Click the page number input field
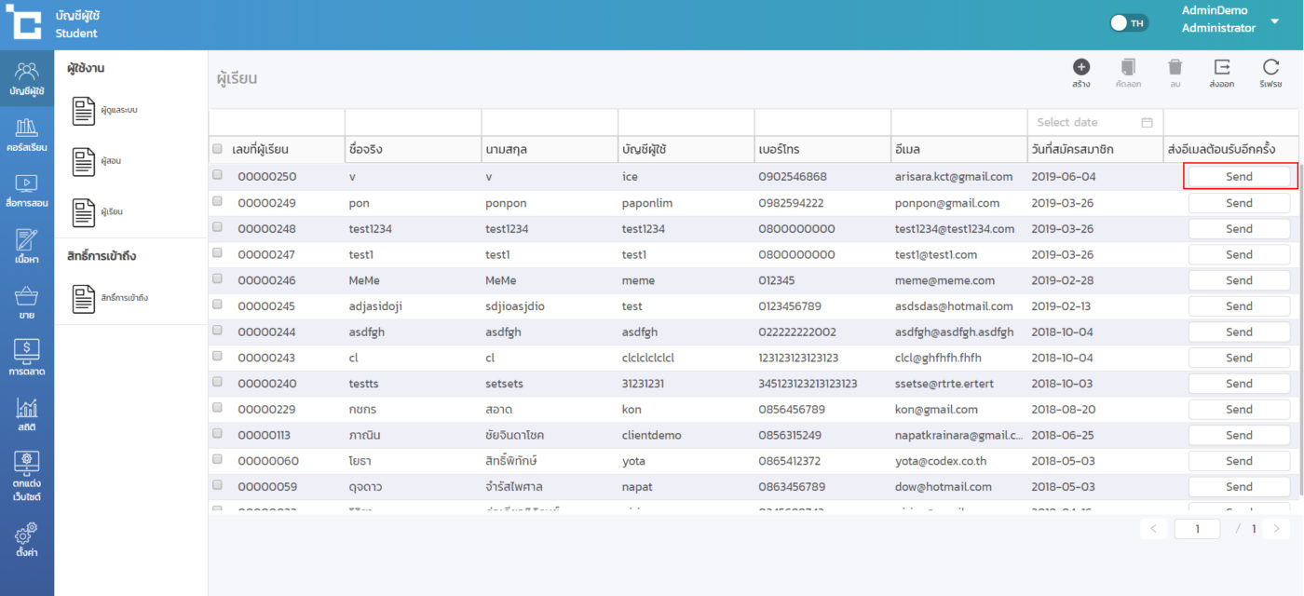 [1197, 529]
